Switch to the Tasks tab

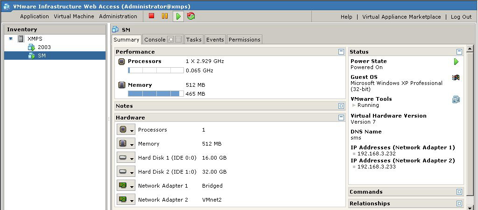[194, 40]
